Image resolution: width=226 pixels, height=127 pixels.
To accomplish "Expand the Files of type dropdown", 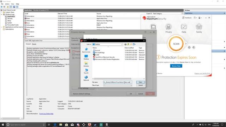I will tap(131, 85).
